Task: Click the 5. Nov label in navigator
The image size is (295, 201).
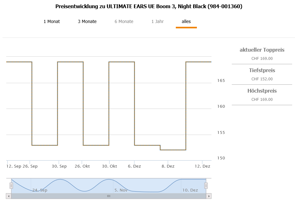Action: pyautogui.click(x=121, y=190)
